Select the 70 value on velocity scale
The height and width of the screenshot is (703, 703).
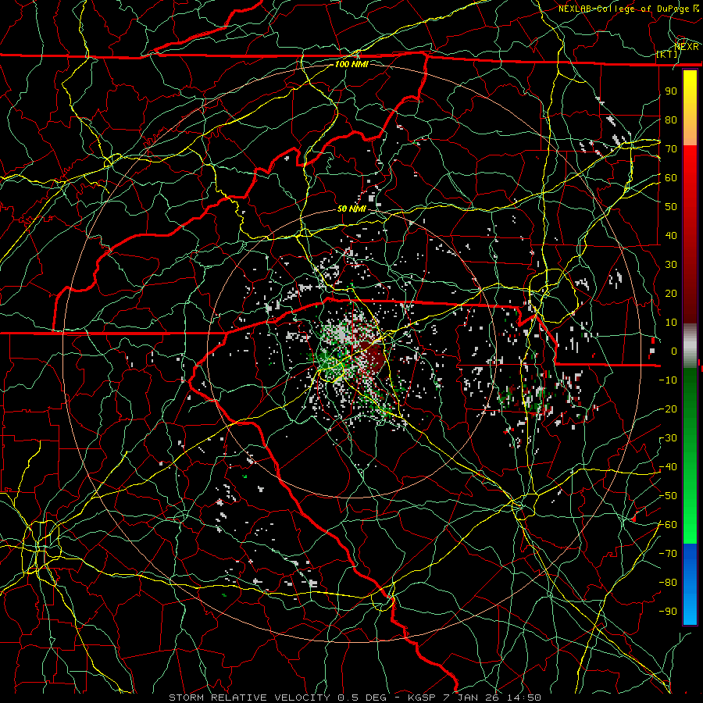(x=671, y=149)
